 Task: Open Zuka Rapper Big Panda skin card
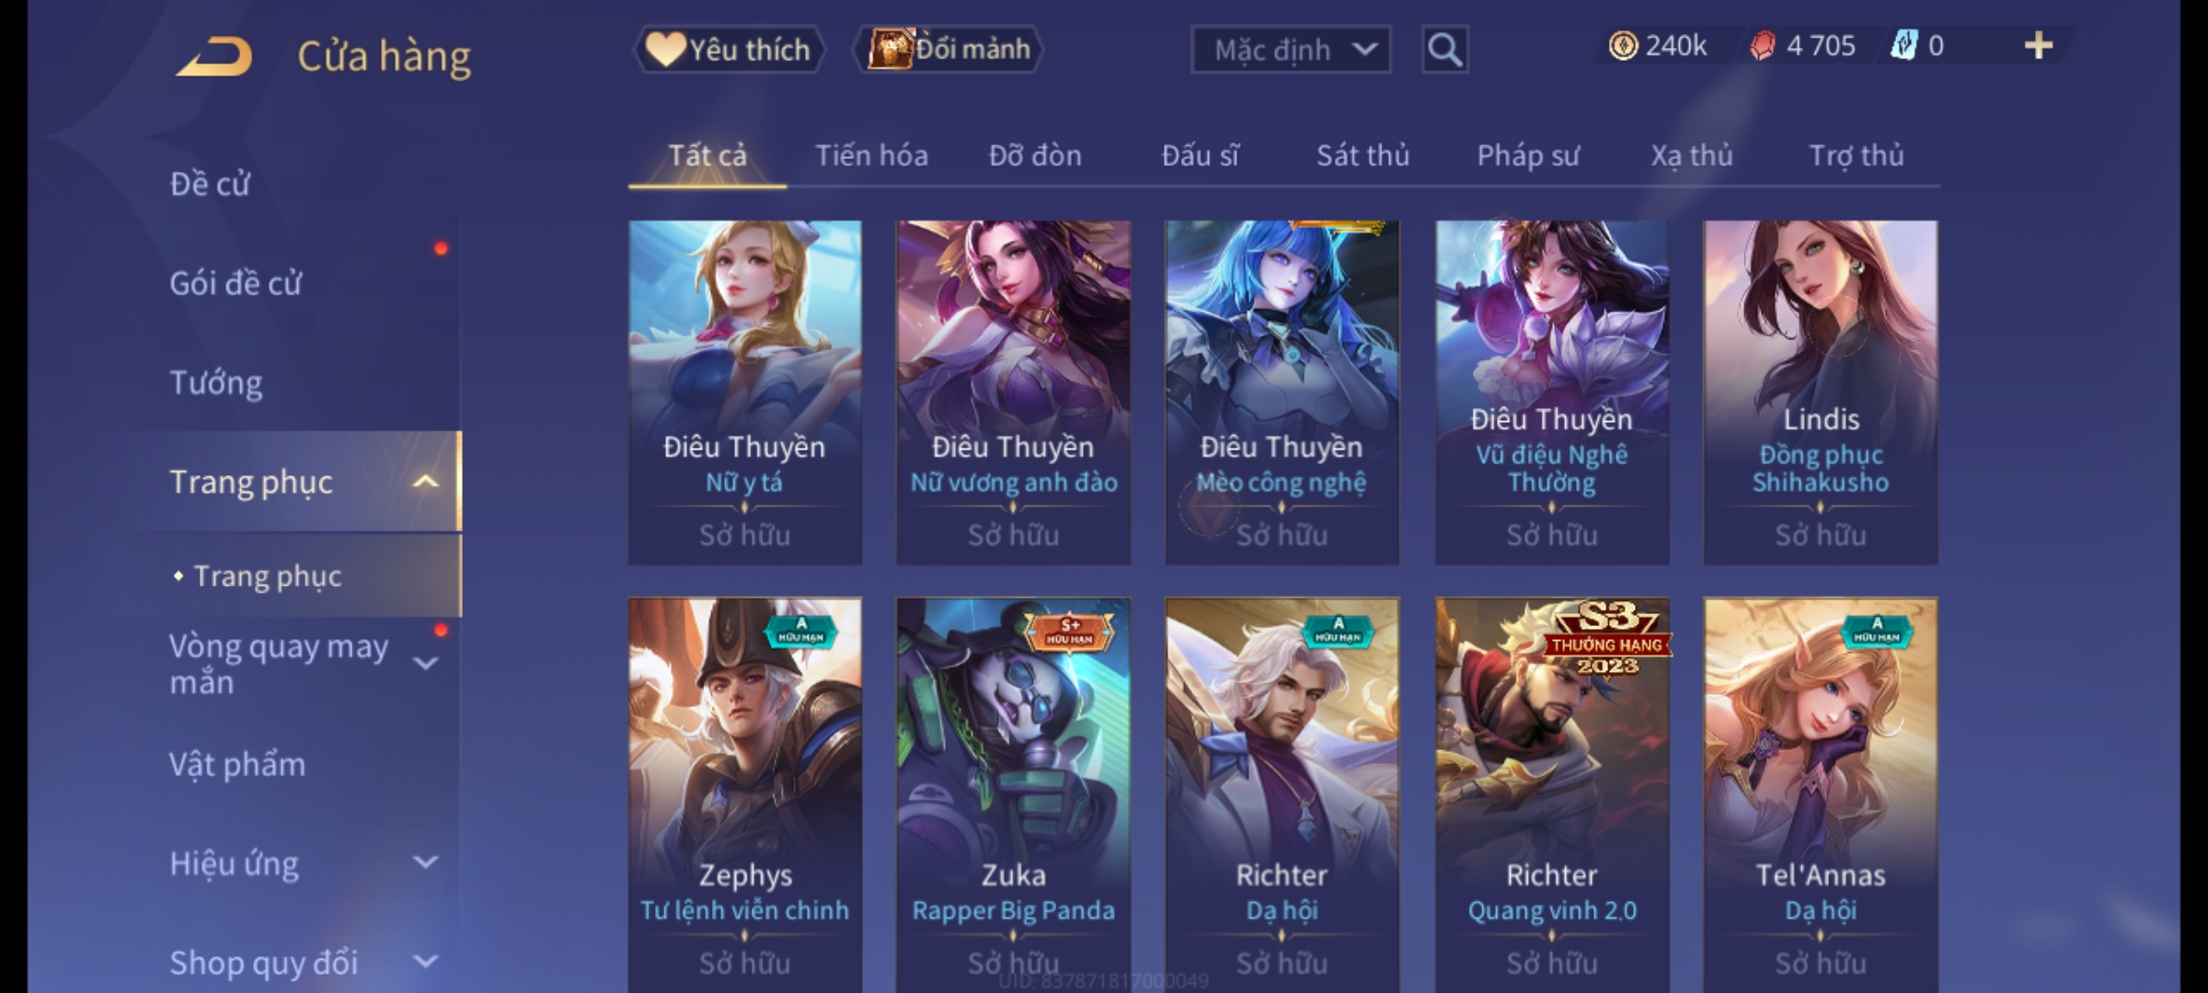pos(1013,794)
